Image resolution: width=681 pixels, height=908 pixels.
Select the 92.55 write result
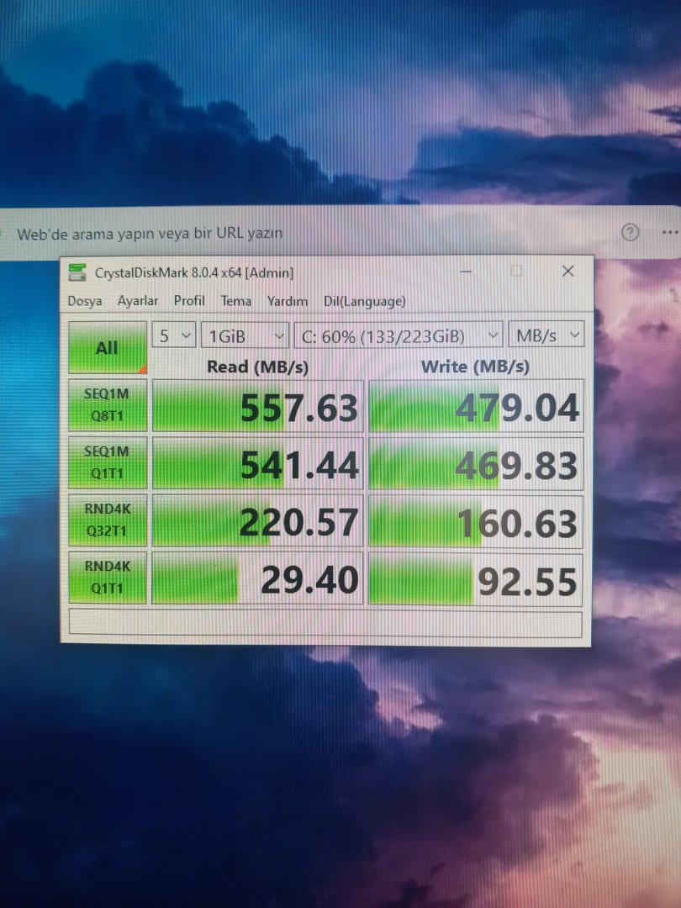tap(476, 578)
